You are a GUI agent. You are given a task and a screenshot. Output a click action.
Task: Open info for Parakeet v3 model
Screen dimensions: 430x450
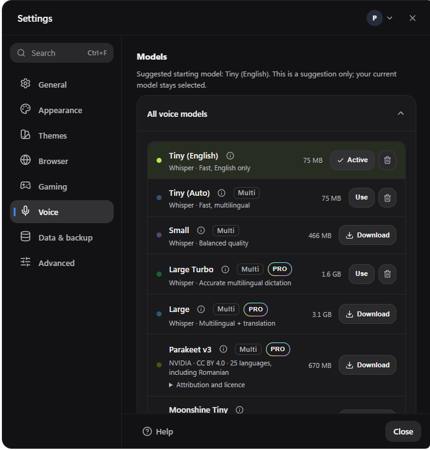click(x=224, y=349)
